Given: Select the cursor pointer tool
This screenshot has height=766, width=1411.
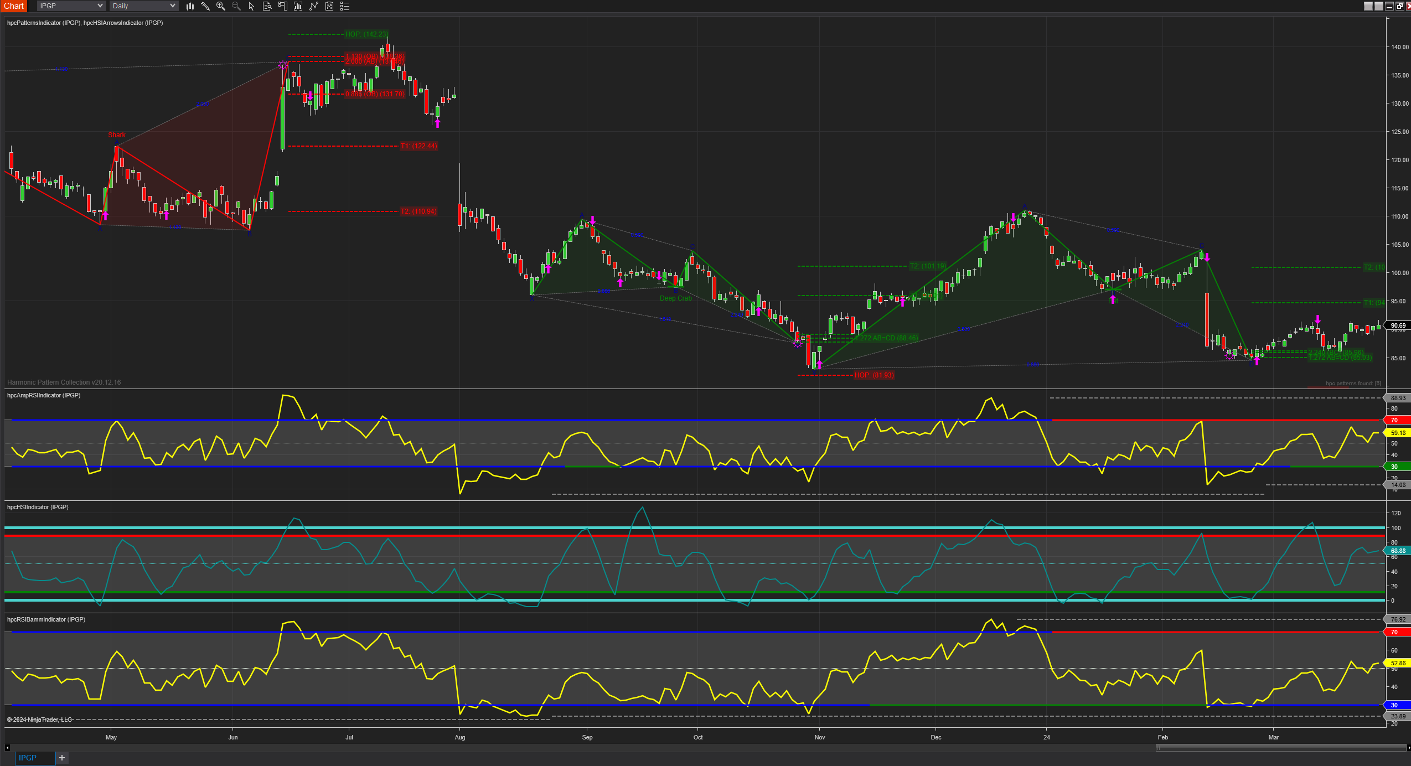Looking at the screenshot, I should [x=252, y=6].
